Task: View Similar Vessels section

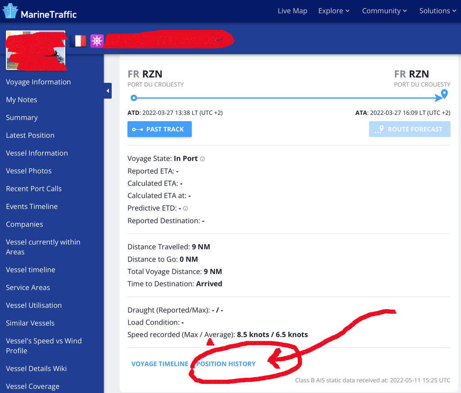Action: 30,323
